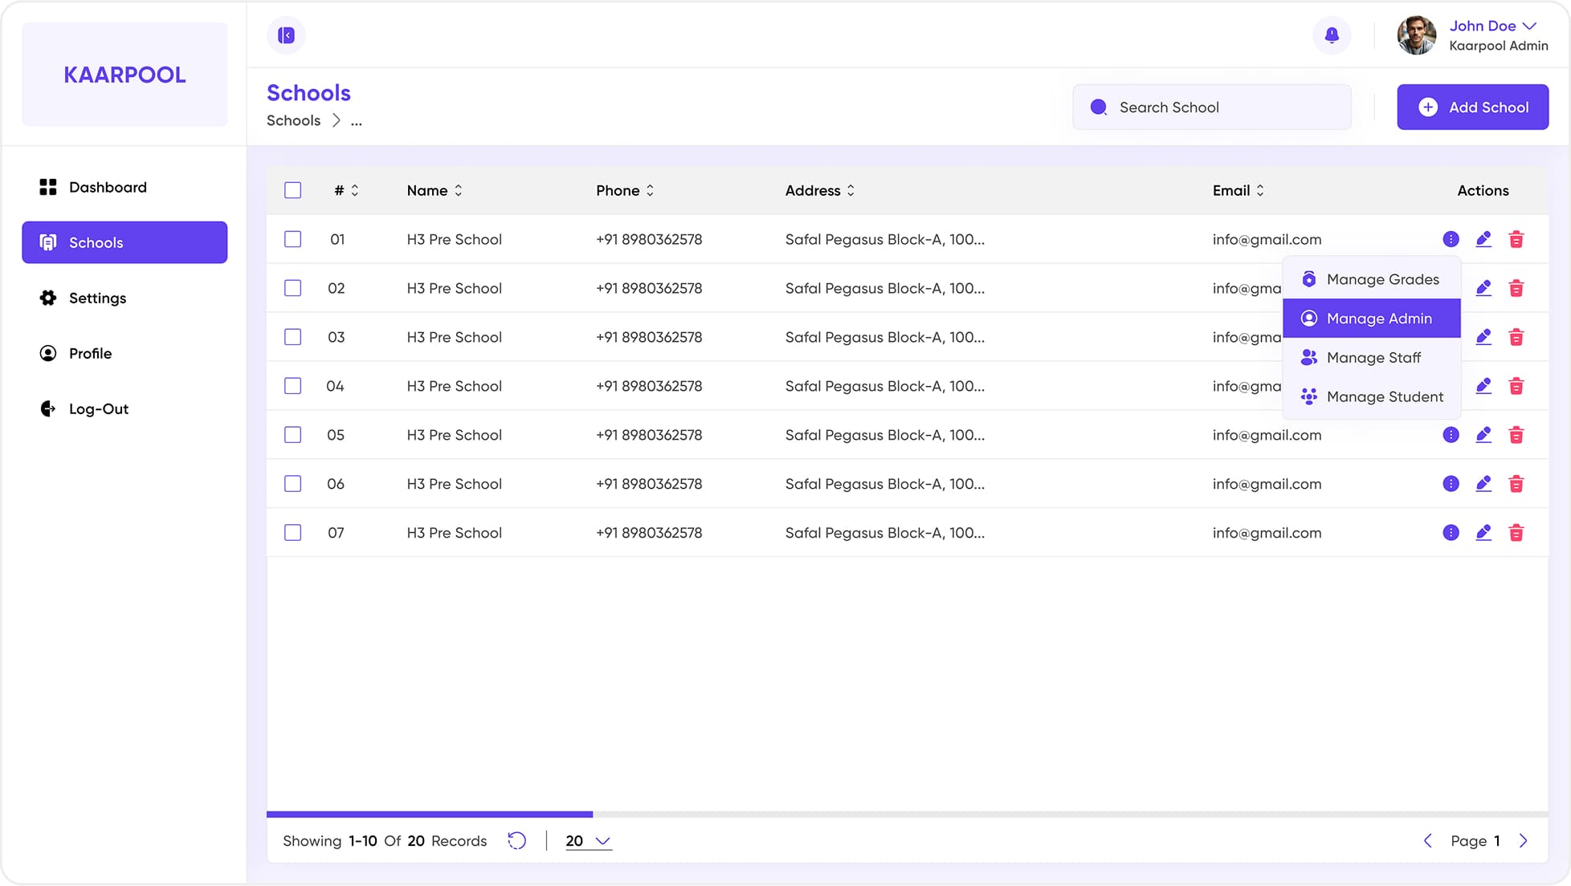This screenshot has width=1571, height=886.
Task: Delete row 07 using the trash icon
Action: (x=1517, y=532)
